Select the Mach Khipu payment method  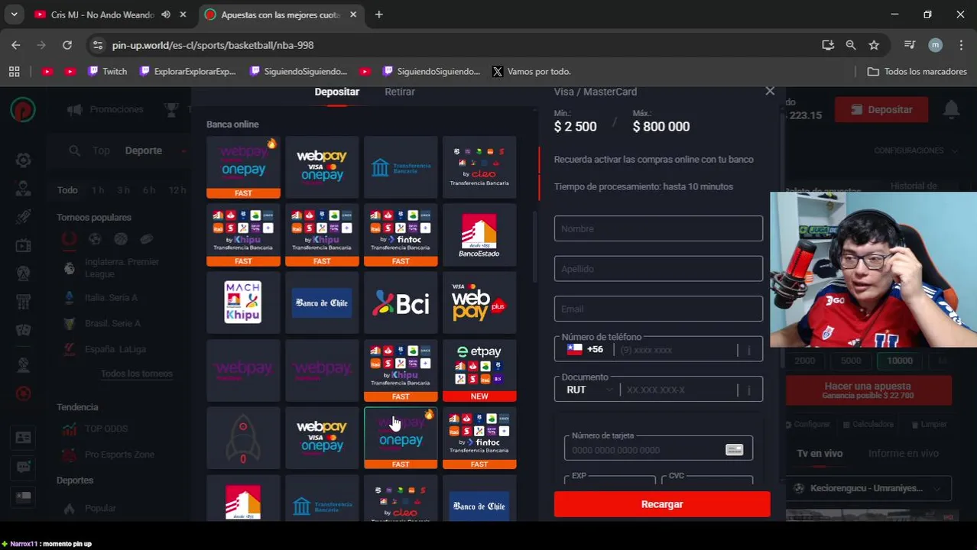pyautogui.click(x=243, y=303)
